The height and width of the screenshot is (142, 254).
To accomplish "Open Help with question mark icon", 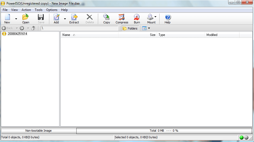I will [x=168, y=17].
